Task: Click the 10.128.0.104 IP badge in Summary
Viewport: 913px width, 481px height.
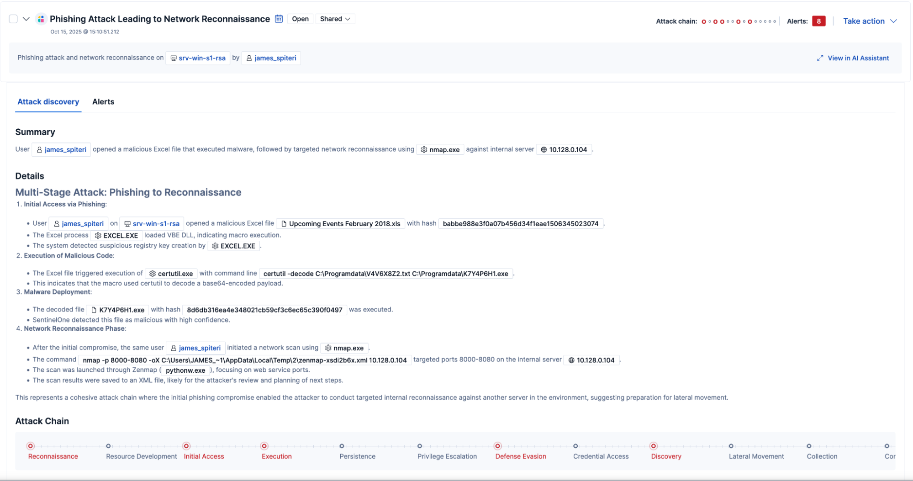Action: (x=564, y=149)
